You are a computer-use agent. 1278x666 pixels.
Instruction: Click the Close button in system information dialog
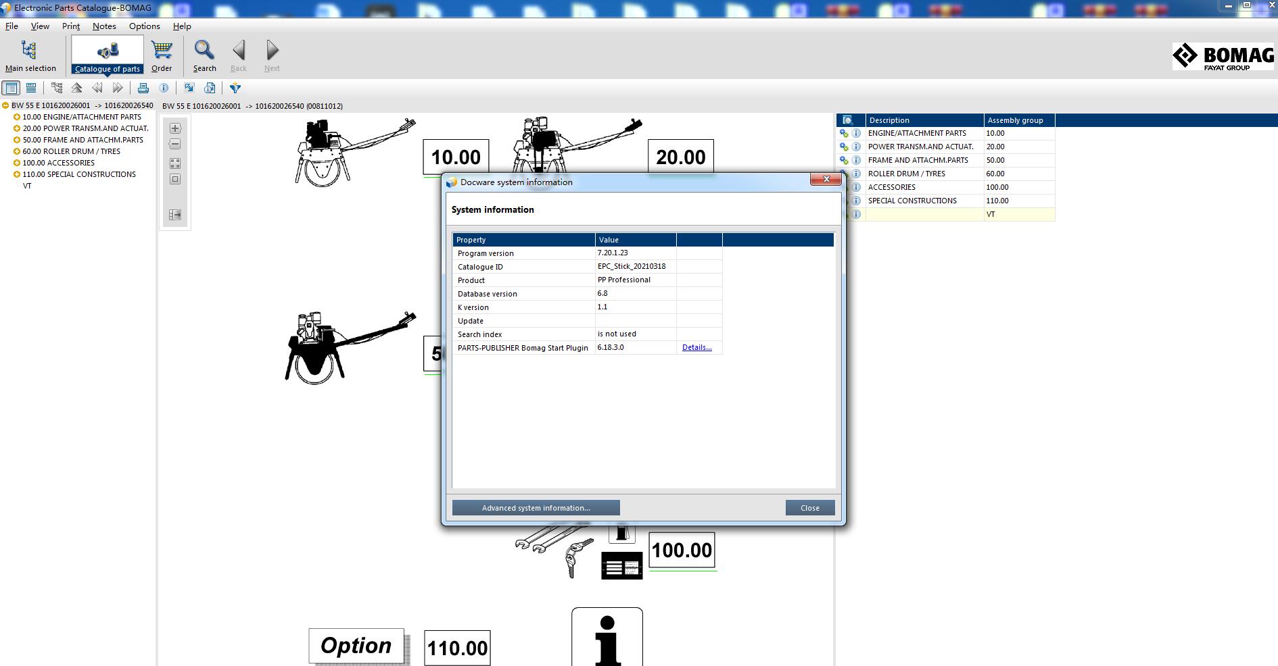[x=810, y=508]
